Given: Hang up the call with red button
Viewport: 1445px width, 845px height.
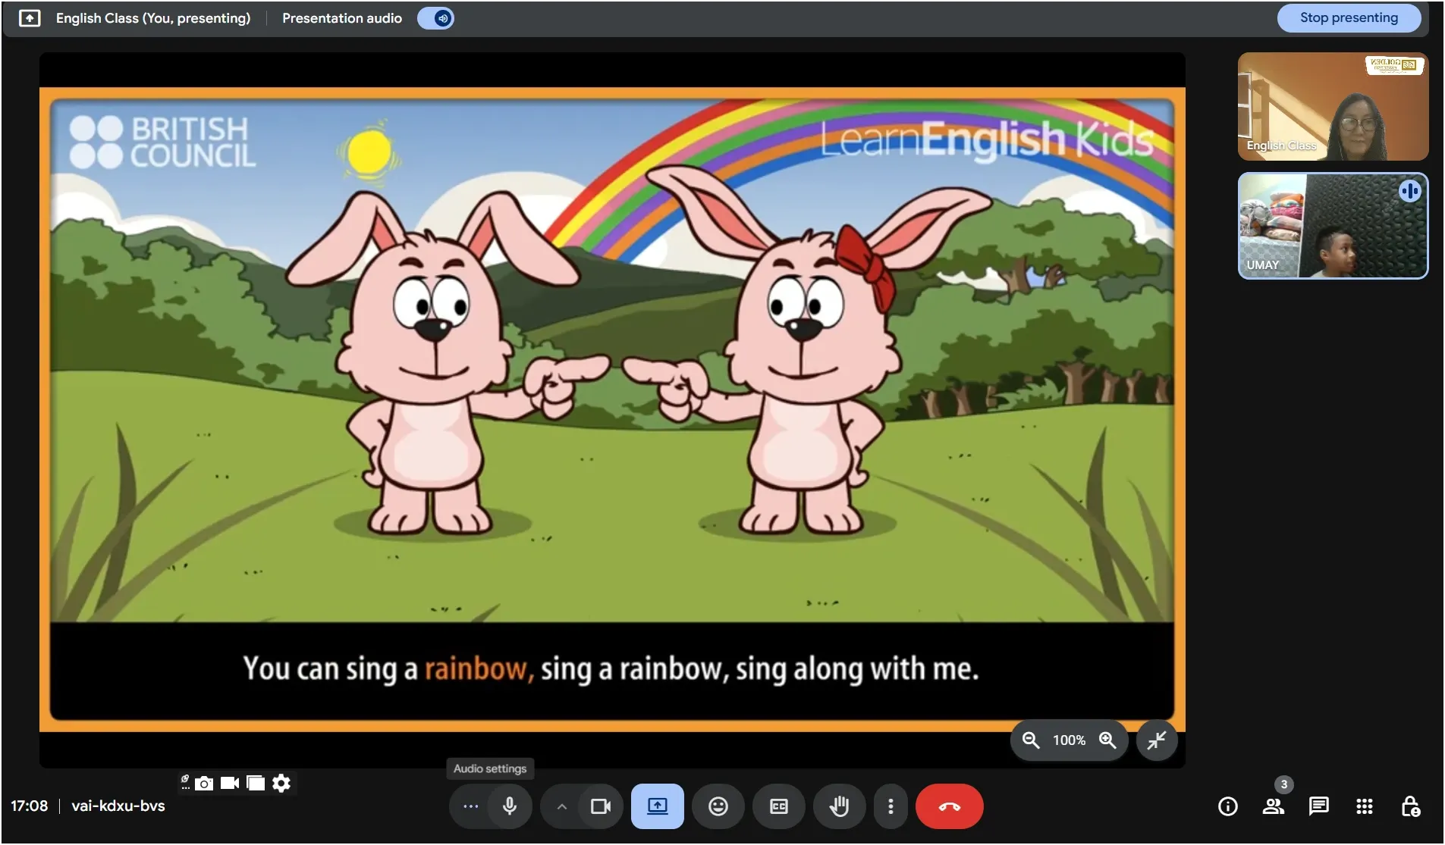Looking at the screenshot, I should pyautogui.click(x=949, y=806).
